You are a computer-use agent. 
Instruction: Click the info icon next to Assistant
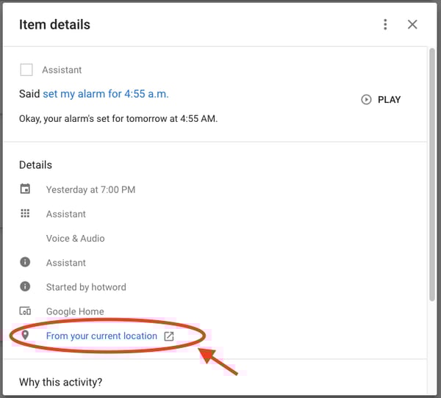pyautogui.click(x=26, y=262)
